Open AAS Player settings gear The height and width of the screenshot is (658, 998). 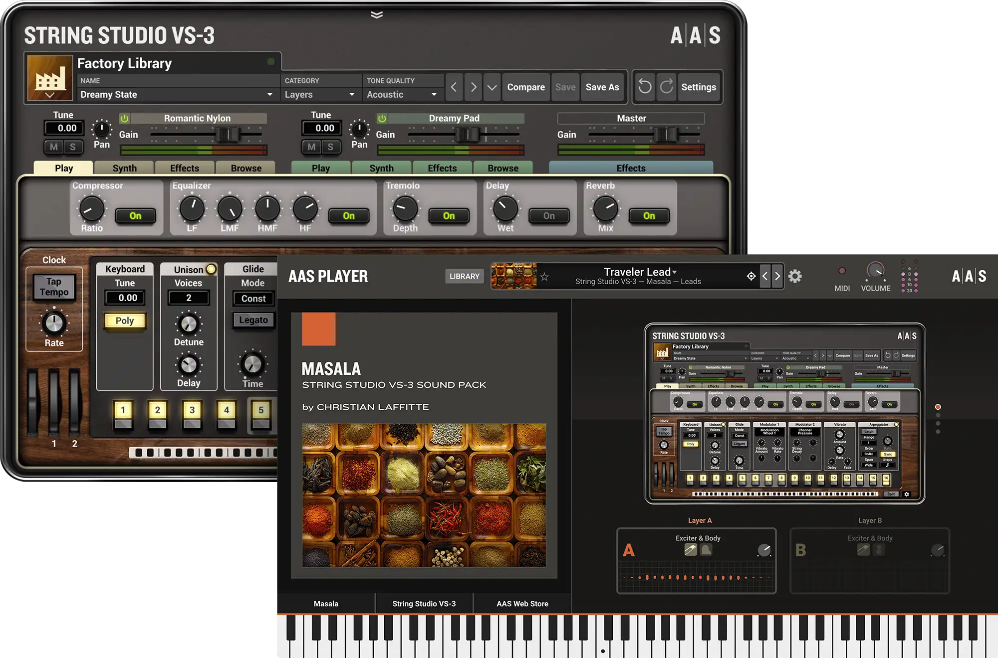click(795, 276)
